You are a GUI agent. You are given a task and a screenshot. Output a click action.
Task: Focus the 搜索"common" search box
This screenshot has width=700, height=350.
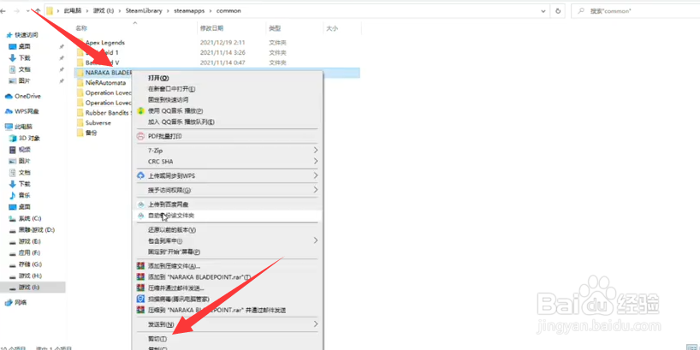(x=636, y=11)
